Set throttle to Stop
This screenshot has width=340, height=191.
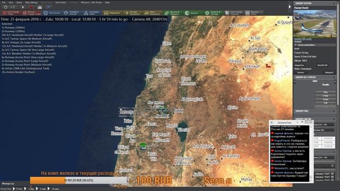(x=325, y=92)
